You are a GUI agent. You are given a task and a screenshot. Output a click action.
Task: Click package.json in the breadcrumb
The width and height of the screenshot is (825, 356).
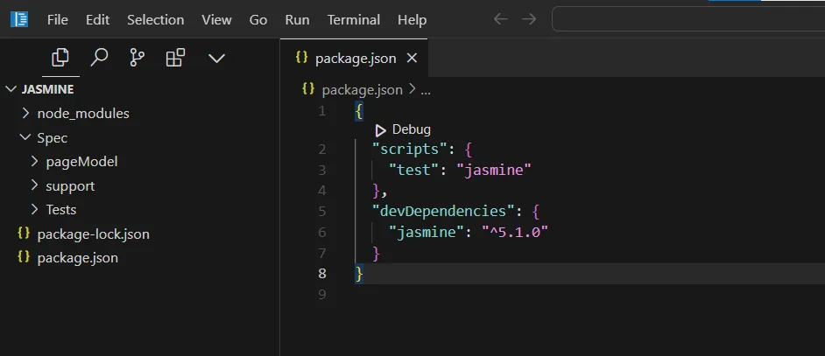[362, 90]
